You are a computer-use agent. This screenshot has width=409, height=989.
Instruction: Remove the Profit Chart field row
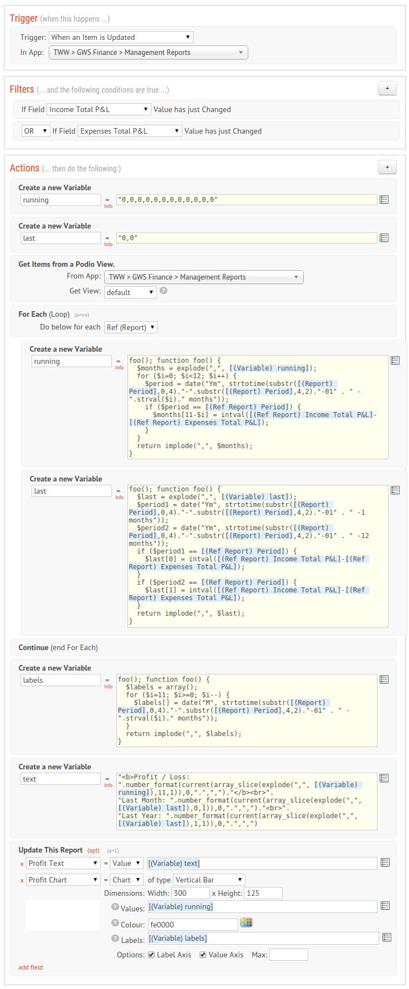tap(22, 880)
